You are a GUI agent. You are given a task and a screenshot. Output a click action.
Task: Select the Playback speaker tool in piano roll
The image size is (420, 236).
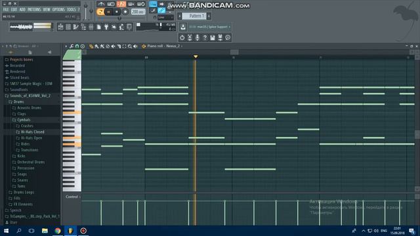click(x=136, y=47)
